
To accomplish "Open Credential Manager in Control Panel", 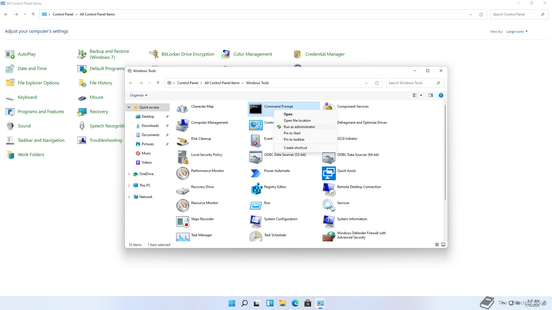I will [x=319, y=54].
